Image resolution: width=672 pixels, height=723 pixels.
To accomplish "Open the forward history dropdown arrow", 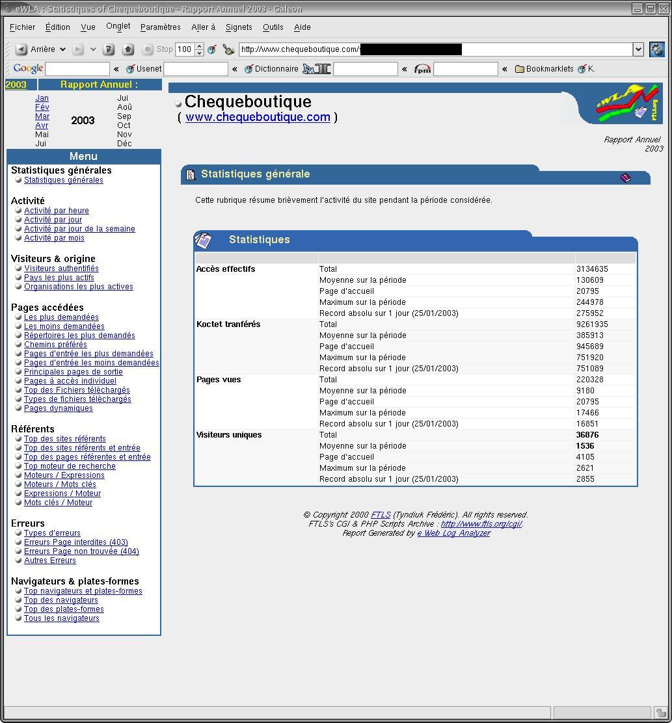I will click(x=93, y=49).
